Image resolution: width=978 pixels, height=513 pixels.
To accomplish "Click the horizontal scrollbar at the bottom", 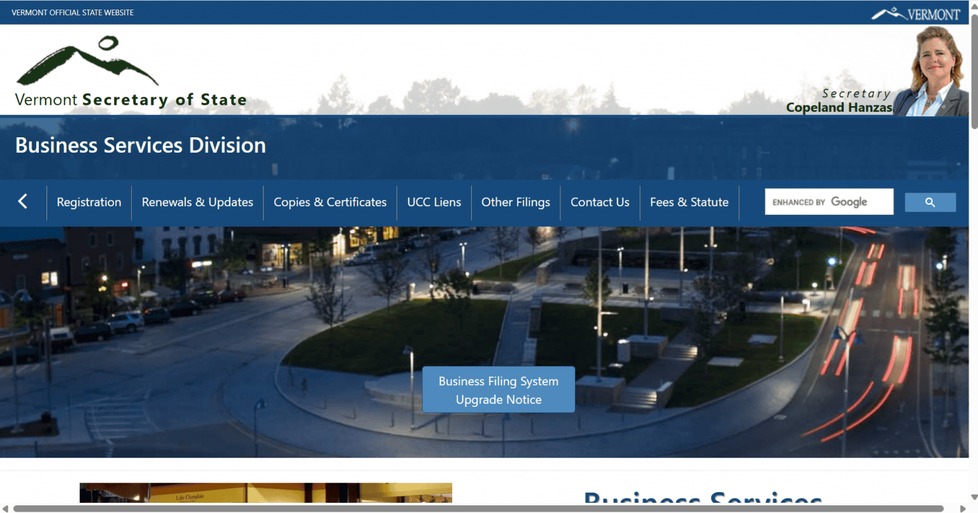I will 479,509.
